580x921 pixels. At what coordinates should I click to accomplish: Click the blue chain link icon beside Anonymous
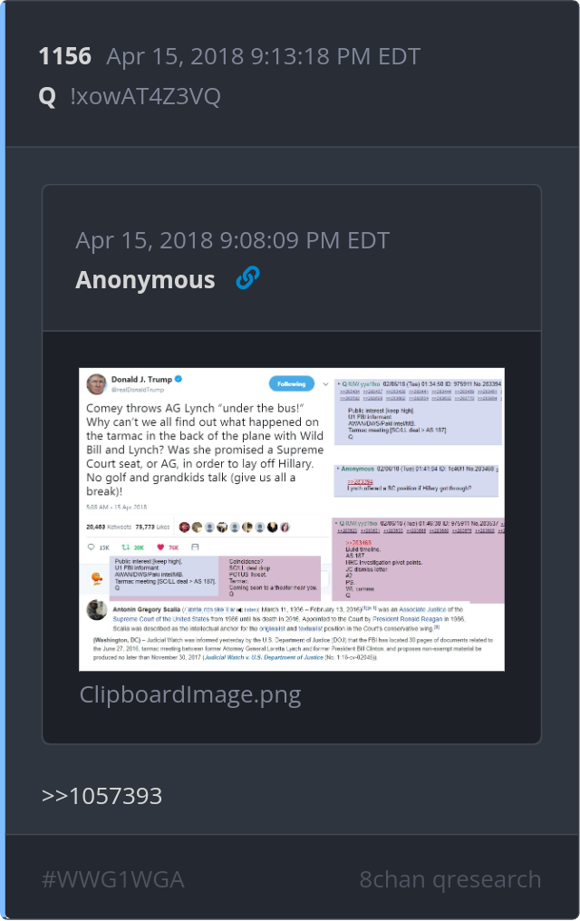pyautogui.click(x=247, y=277)
